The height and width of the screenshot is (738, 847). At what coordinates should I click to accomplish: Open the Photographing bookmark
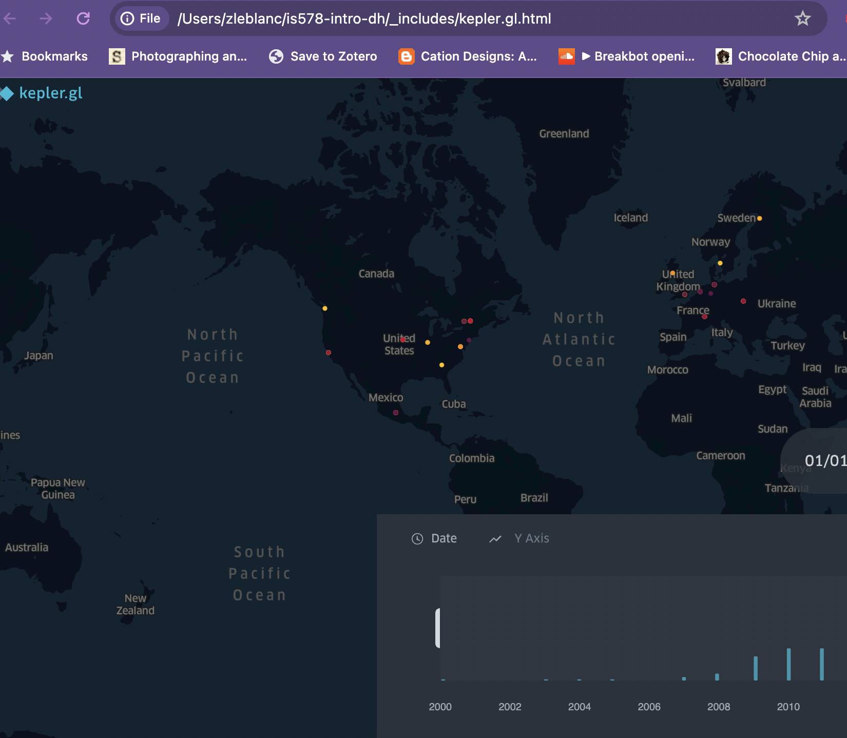pyautogui.click(x=178, y=56)
